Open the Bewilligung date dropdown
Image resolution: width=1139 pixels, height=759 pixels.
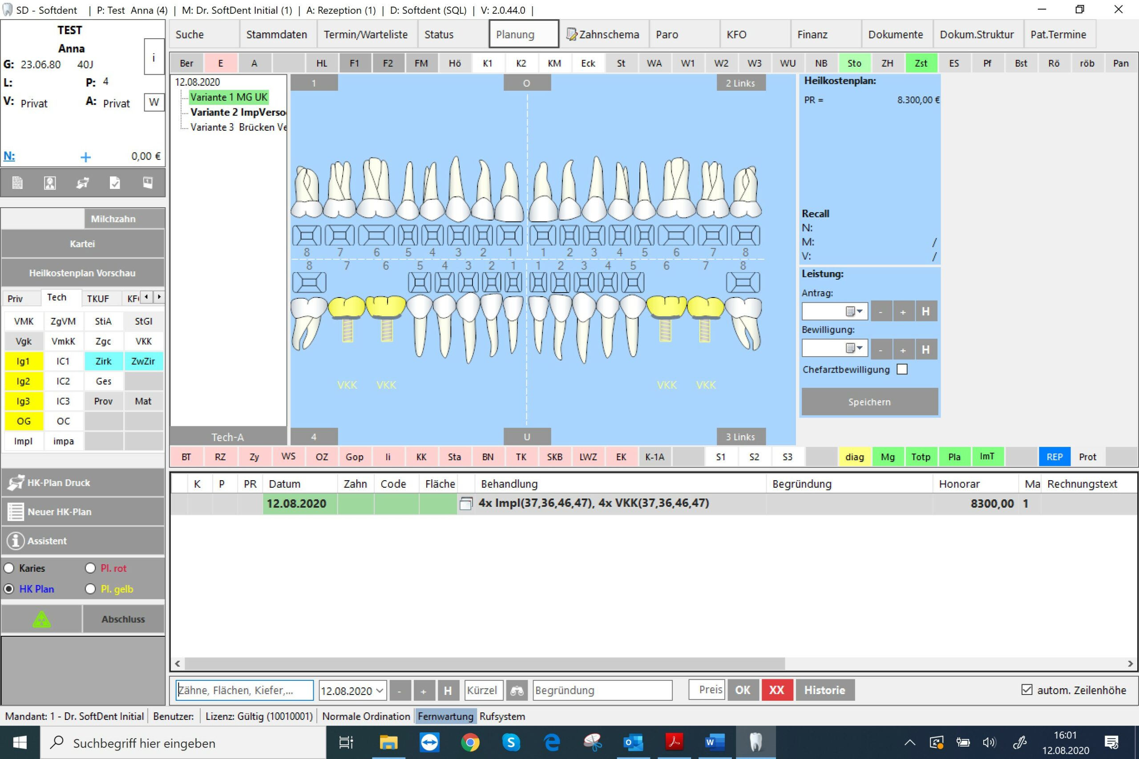[x=855, y=349]
